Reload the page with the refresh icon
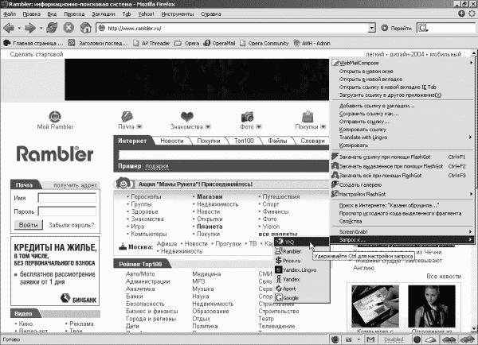 click(x=52, y=28)
